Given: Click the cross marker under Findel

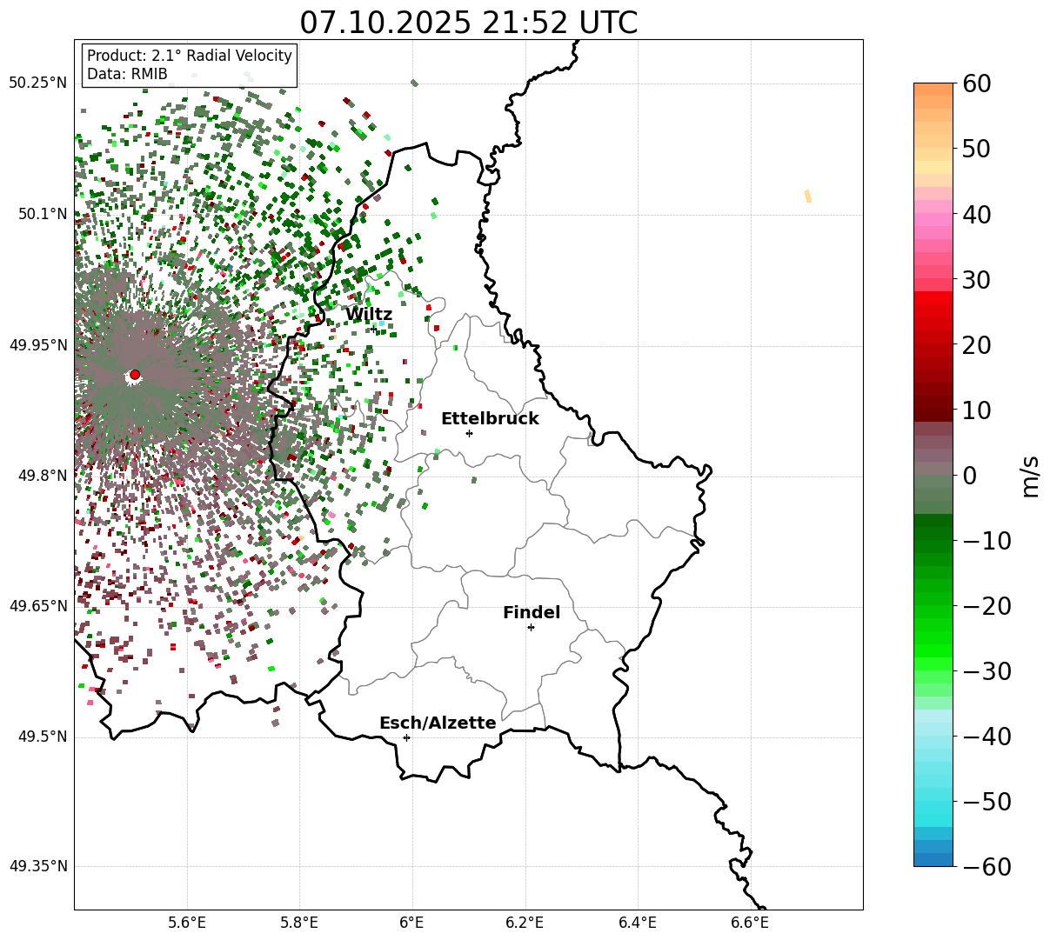Looking at the screenshot, I should point(531,627).
